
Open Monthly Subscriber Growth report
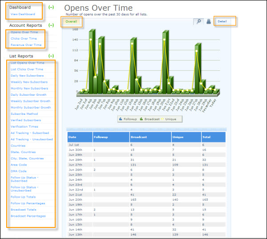tap(31, 108)
